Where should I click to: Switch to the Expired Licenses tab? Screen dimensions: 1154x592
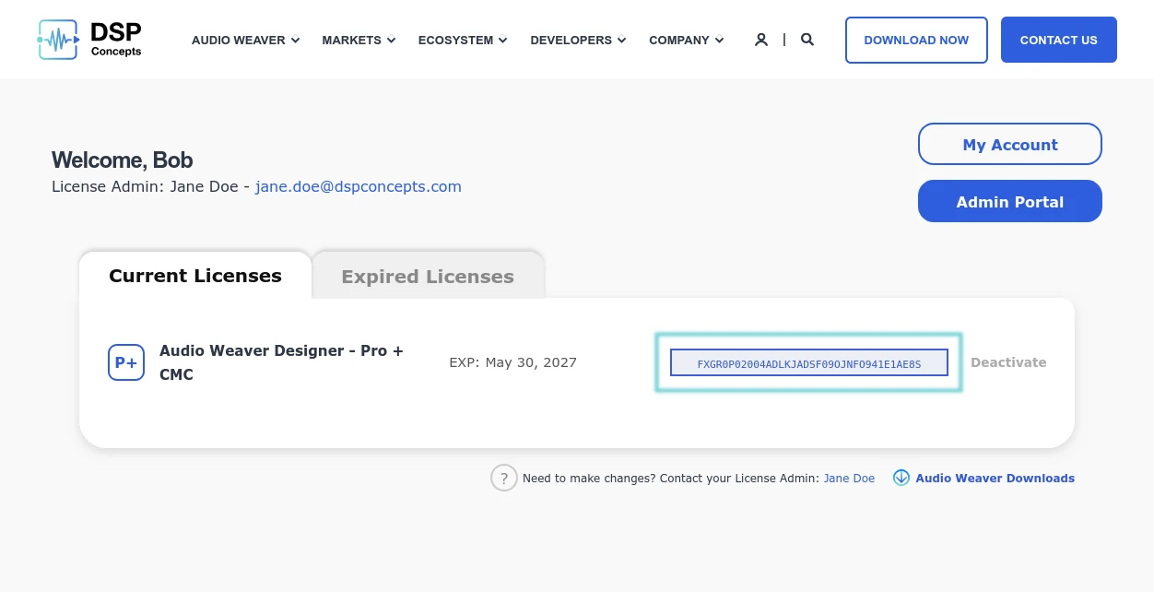point(428,277)
